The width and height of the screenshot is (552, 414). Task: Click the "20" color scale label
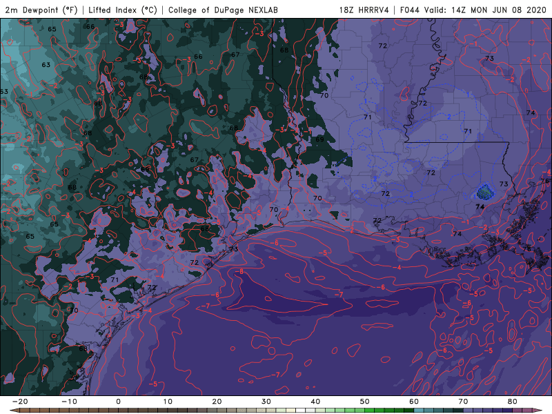coord(217,402)
